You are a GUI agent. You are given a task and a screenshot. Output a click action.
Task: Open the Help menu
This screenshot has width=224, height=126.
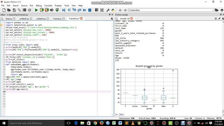click(x=80, y=6)
